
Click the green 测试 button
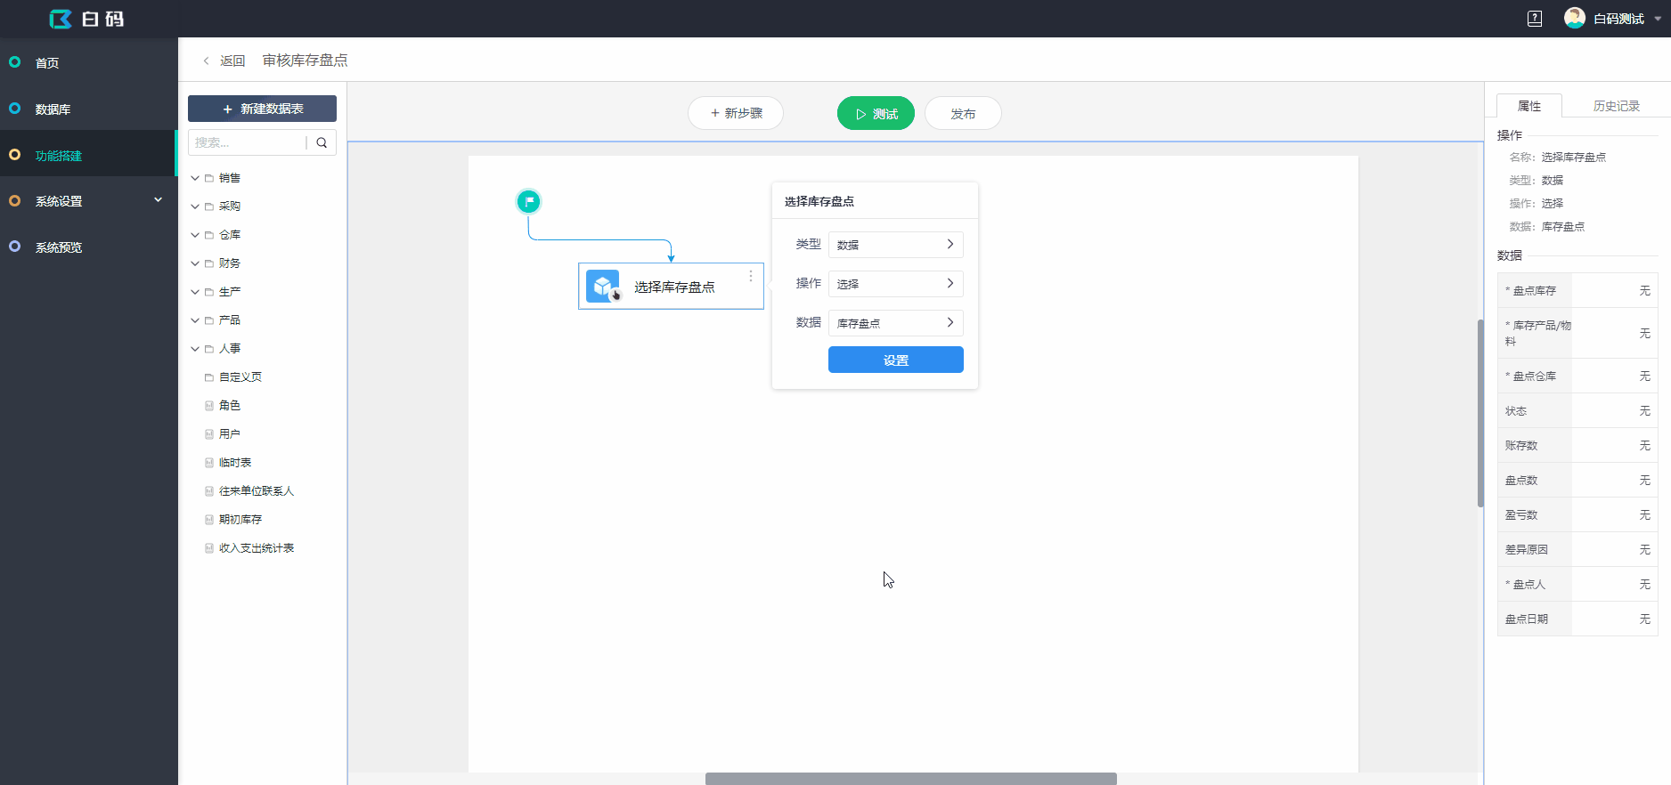876,114
